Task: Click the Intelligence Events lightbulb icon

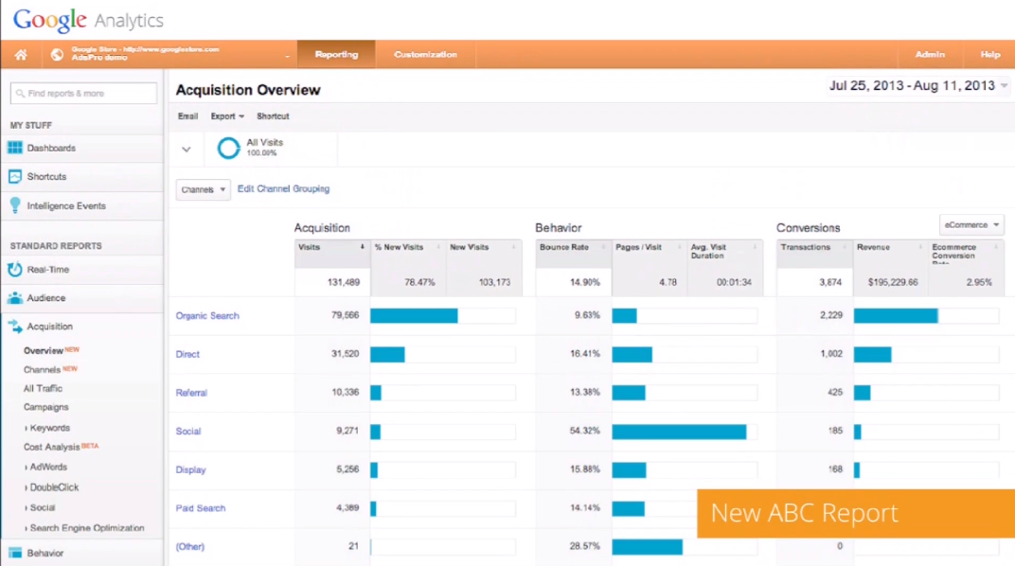Action: click(14, 205)
